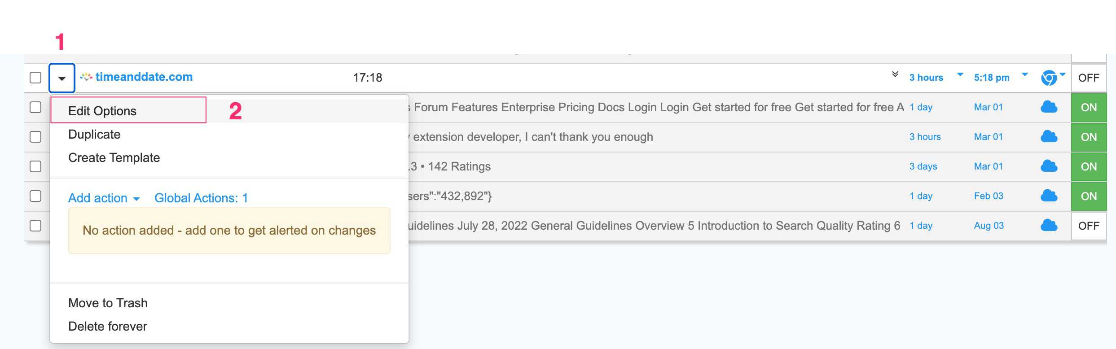The width and height of the screenshot is (1116, 349).
Task: Open the 3 hours interval dropdown
Action: pos(960,74)
